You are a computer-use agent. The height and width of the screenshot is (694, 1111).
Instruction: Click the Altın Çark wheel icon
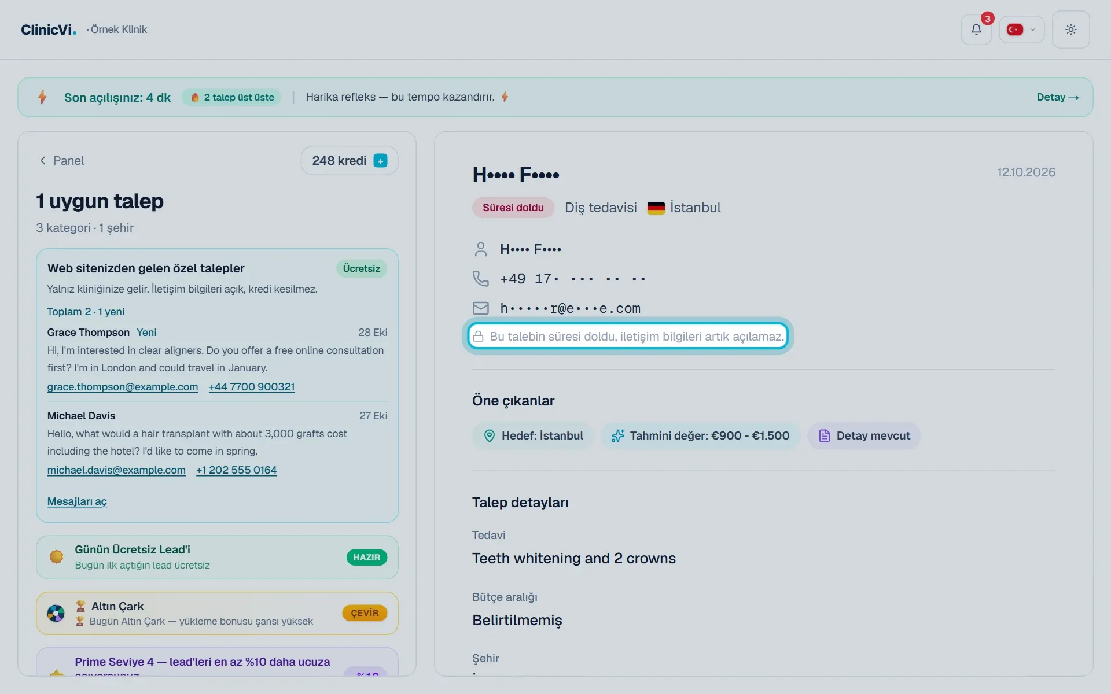click(x=56, y=613)
